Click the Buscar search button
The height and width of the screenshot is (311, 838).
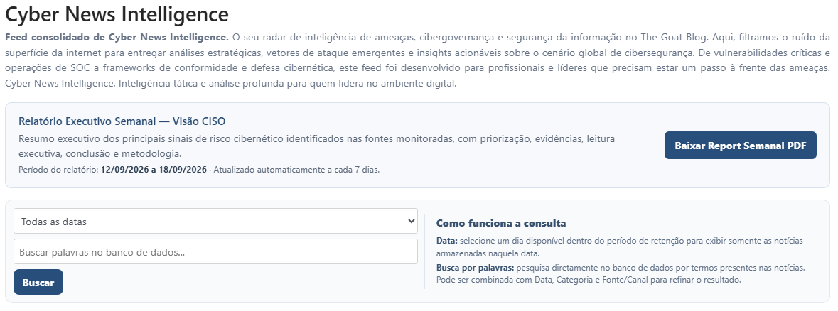click(38, 282)
